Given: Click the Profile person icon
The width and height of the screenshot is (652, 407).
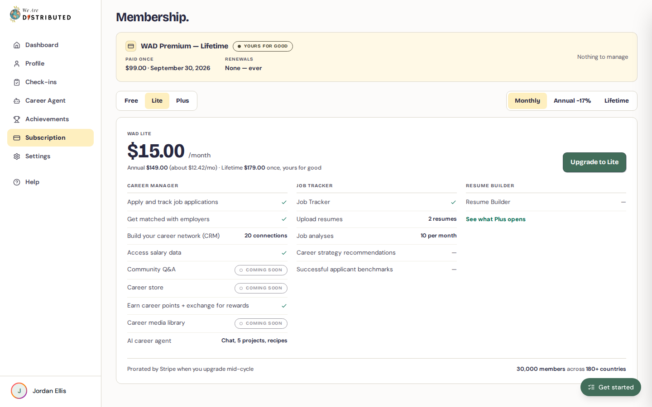Looking at the screenshot, I should coord(17,64).
